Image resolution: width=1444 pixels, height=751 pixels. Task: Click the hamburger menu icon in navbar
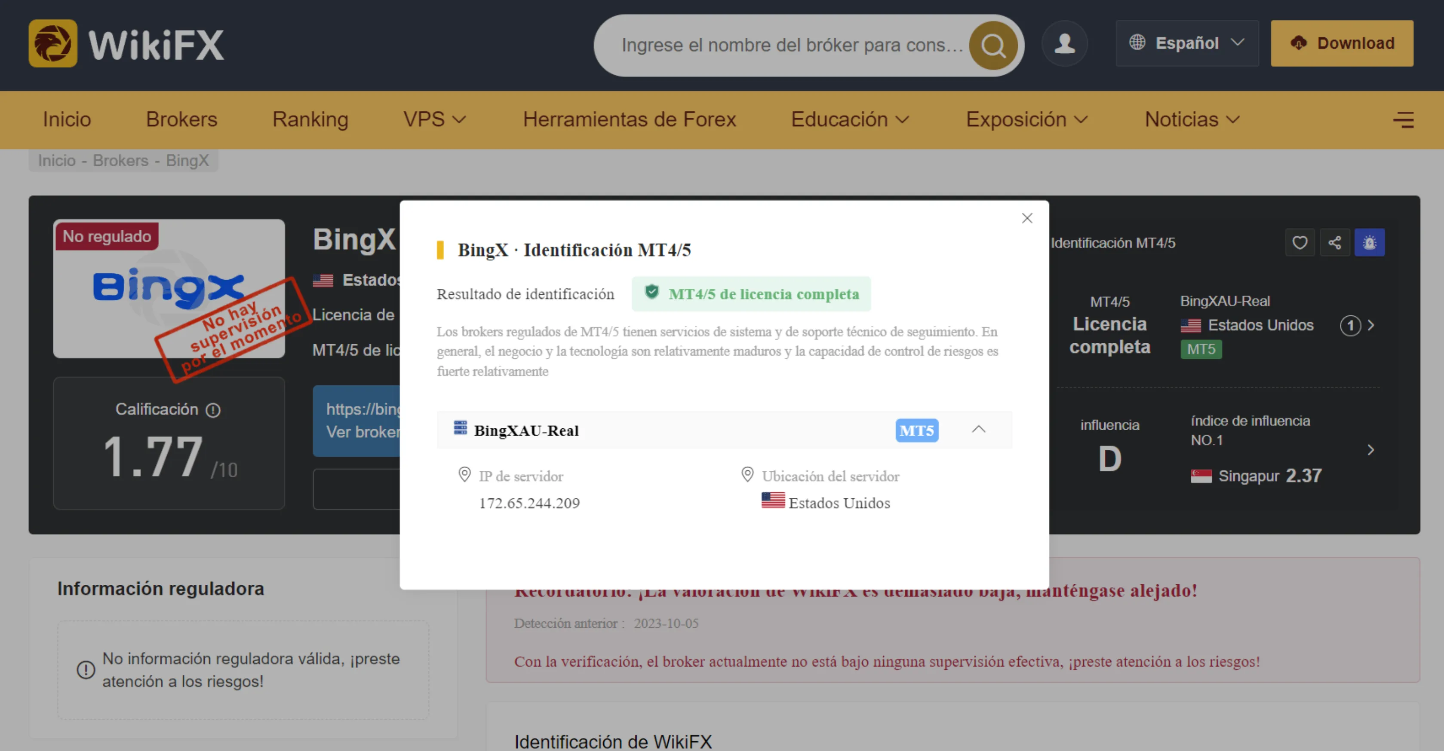click(x=1403, y=119)
